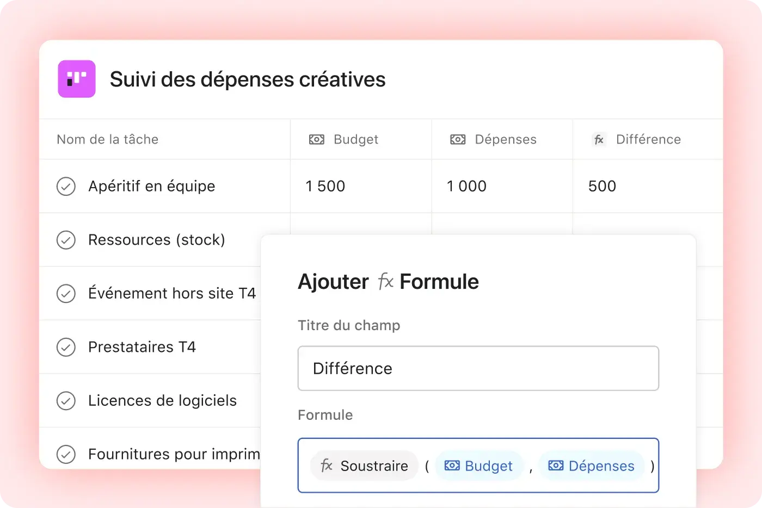Click the 1 500 budget cell
This screenshot has height=508, width=762.
coord(361,186)
